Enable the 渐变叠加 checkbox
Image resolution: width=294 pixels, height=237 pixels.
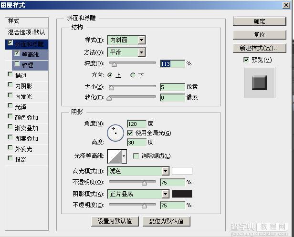pyautogui.click(x=10, y=127)
